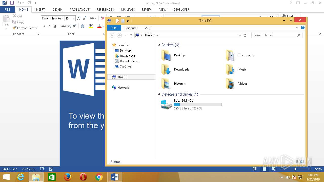Select the Pictures folder
Screen dimensions: 324x182
pyautogui.click(x=173, y=84)
